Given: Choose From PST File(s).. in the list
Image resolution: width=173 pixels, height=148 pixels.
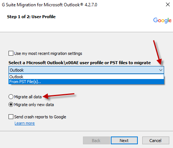Looking at the screenshot, I should [86, 82].
